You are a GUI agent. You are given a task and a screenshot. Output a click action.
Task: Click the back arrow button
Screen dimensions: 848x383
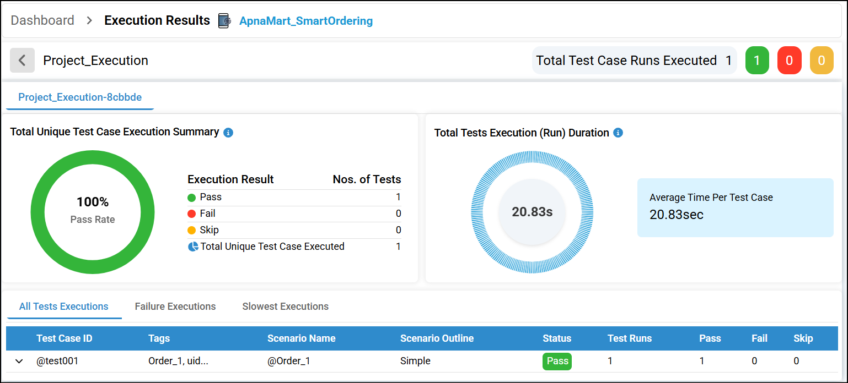(x=22, y=60)
